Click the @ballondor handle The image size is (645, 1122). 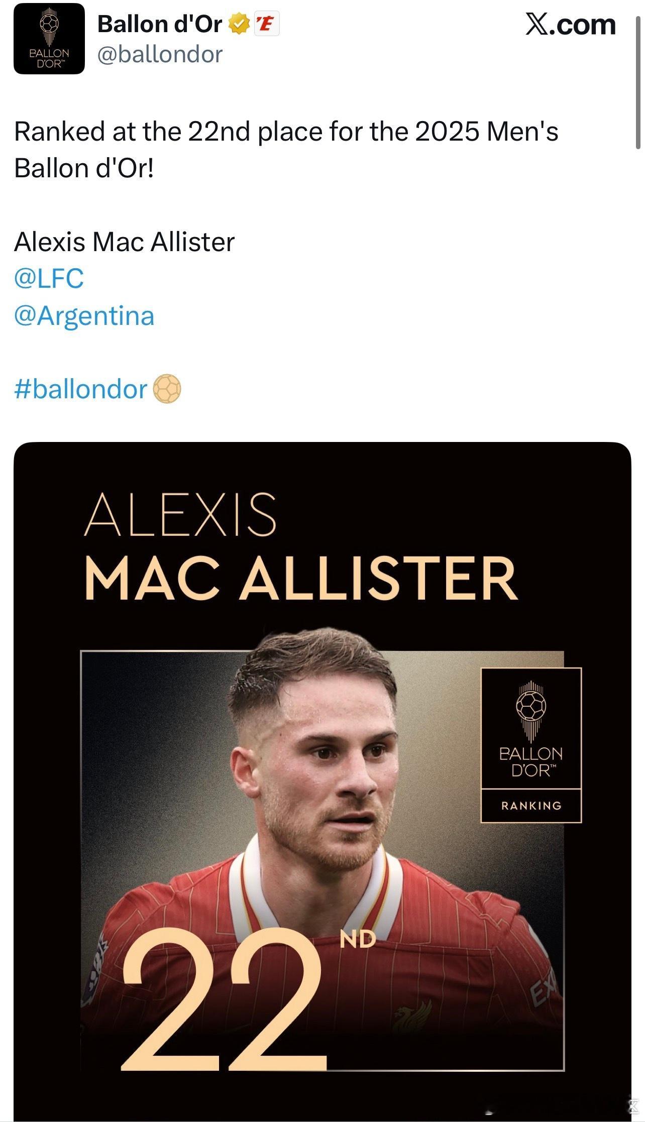coord(160,54)
